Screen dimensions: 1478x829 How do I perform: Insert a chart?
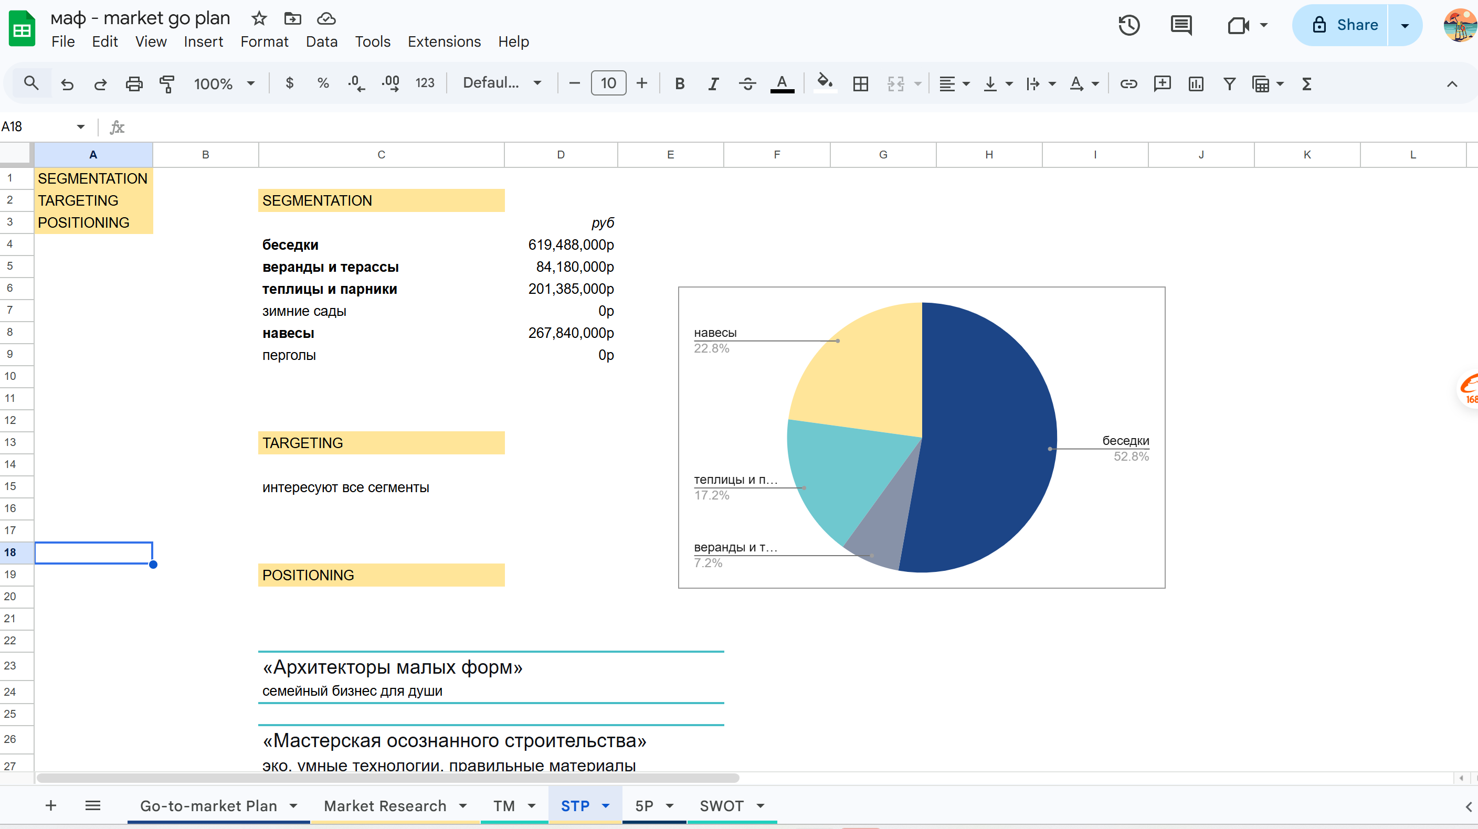tap(1196, 84)
